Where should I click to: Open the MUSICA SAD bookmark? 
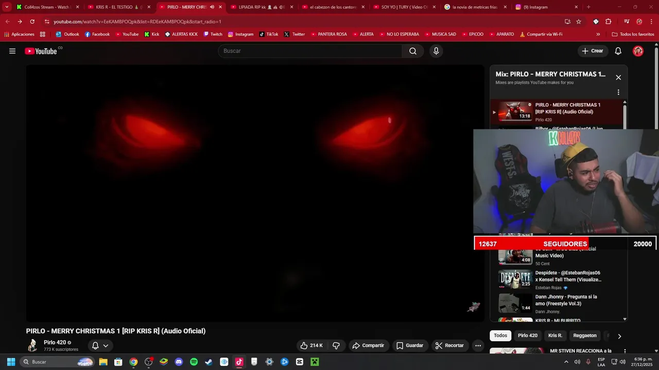point(440,34)
